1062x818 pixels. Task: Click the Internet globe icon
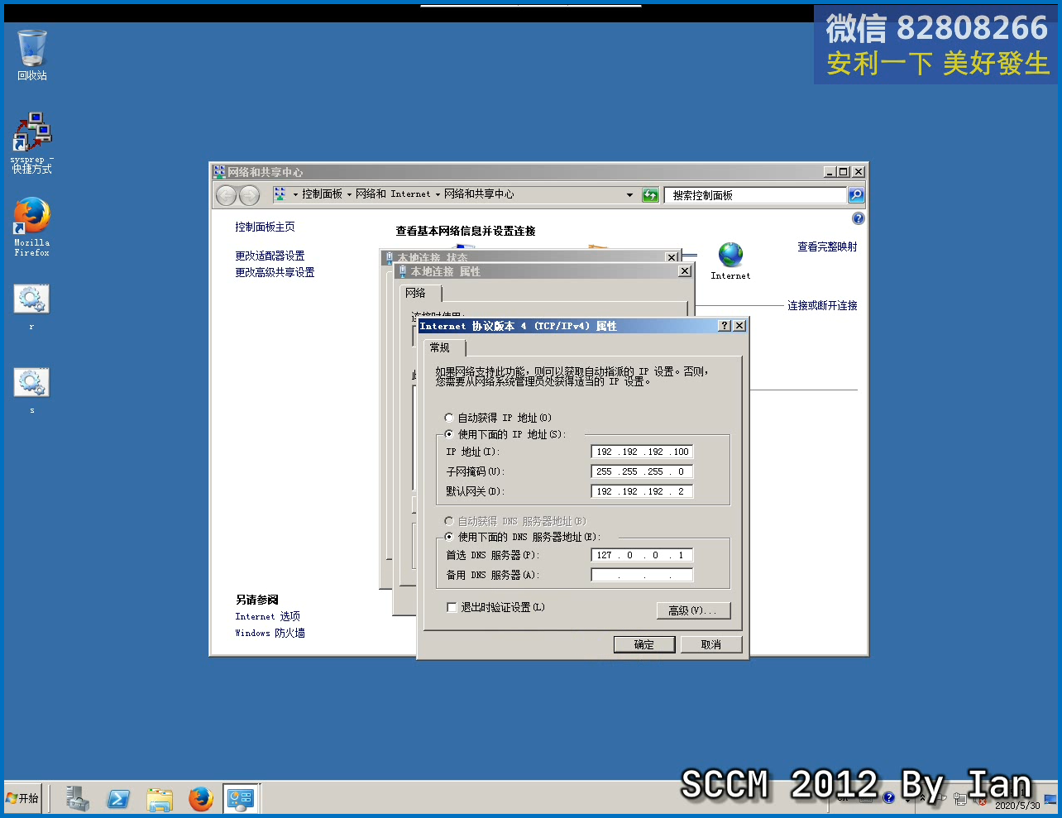pyautogui.click(x=730, y=254)
